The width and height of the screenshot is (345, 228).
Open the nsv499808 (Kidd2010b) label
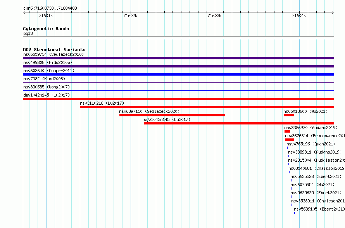48,62
